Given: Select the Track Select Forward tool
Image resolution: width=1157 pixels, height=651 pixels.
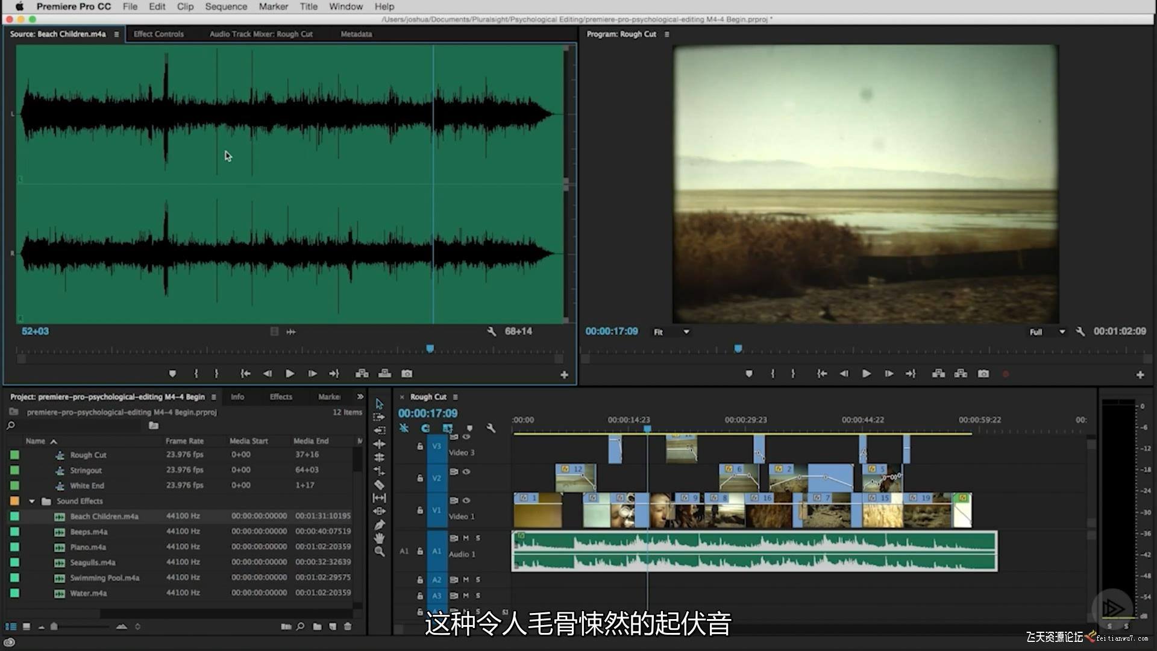Looking at the screenshot, I should pos(379,417).
